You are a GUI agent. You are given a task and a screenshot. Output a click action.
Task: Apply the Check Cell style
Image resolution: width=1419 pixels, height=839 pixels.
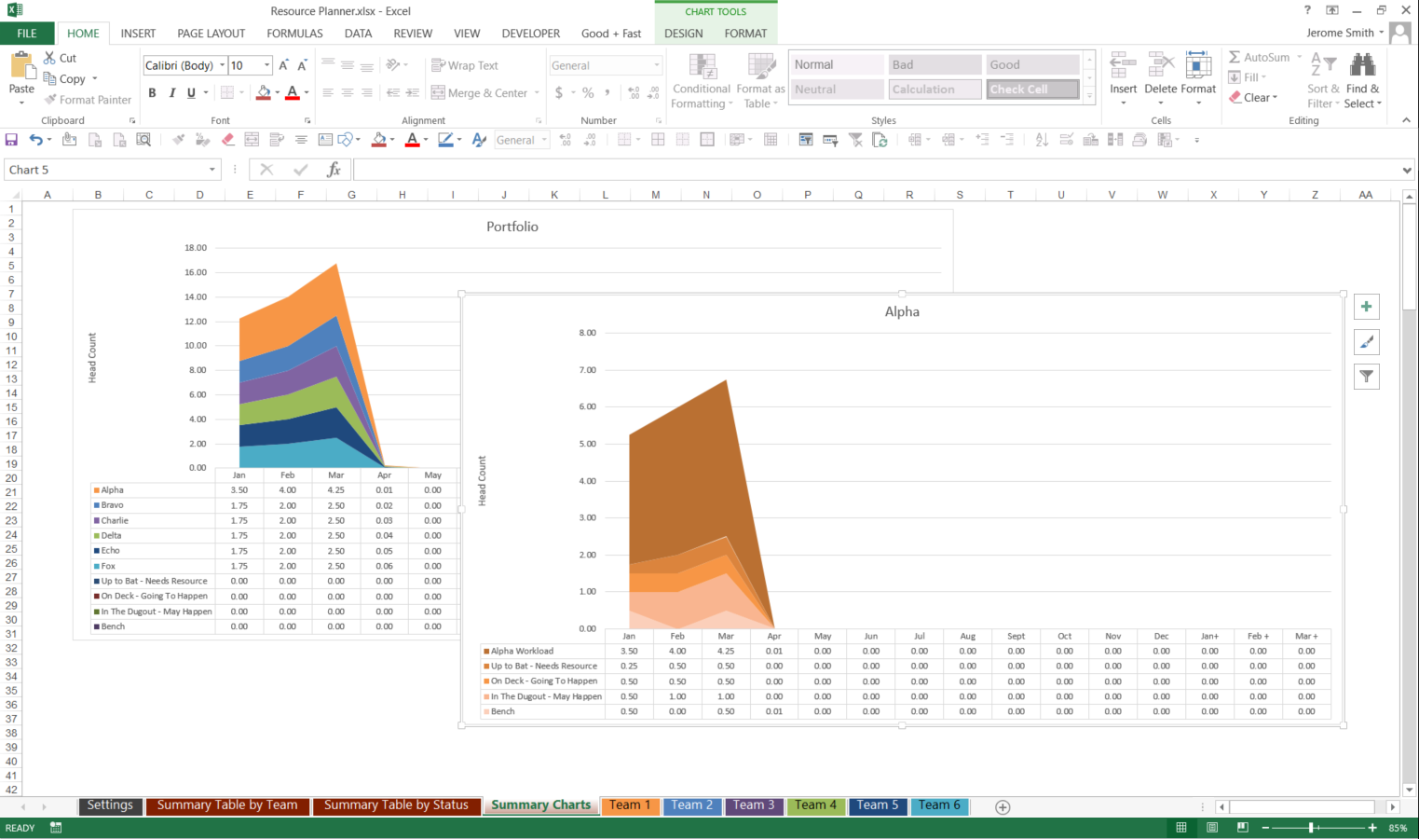[x=1032, y=89]
